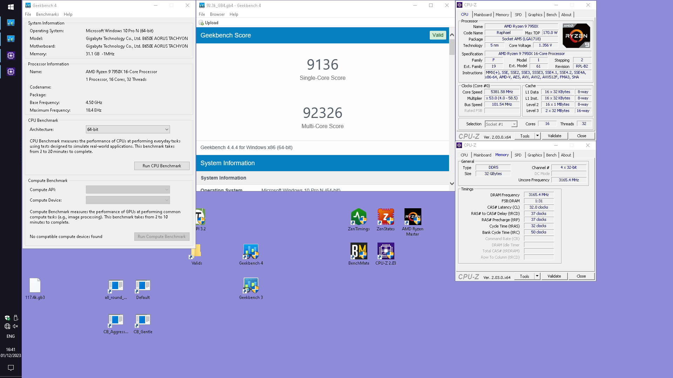Click first Geekbench taskbar icon
This screenshot has width=673, height=378.
(11, 23)
